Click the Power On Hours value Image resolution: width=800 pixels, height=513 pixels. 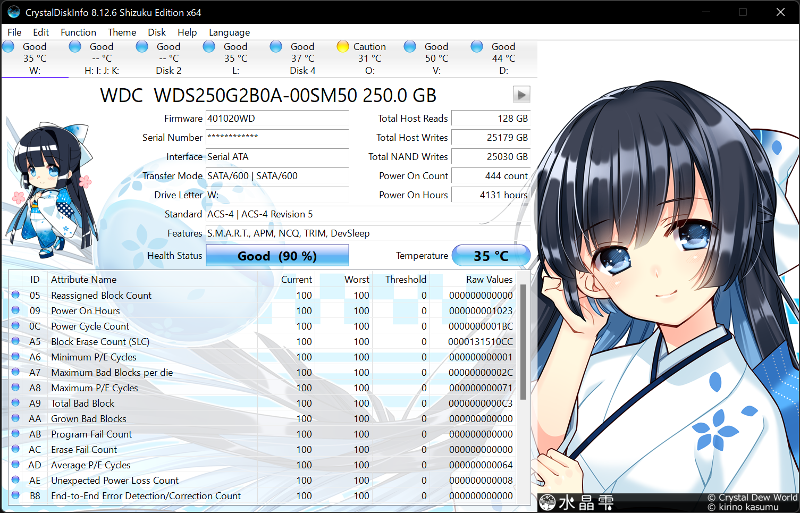click(491, 195)
